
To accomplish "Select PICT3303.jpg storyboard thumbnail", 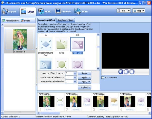I will click(73, 102).
